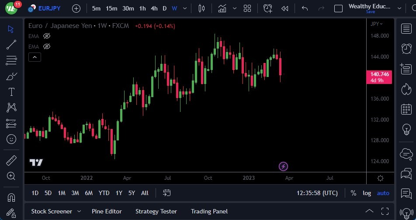Image resolution: width=416 pixels, height=220 pixels.
Task: Click the bar replay rewind icon
Action: pyautogui.click(x=285, y=8)
